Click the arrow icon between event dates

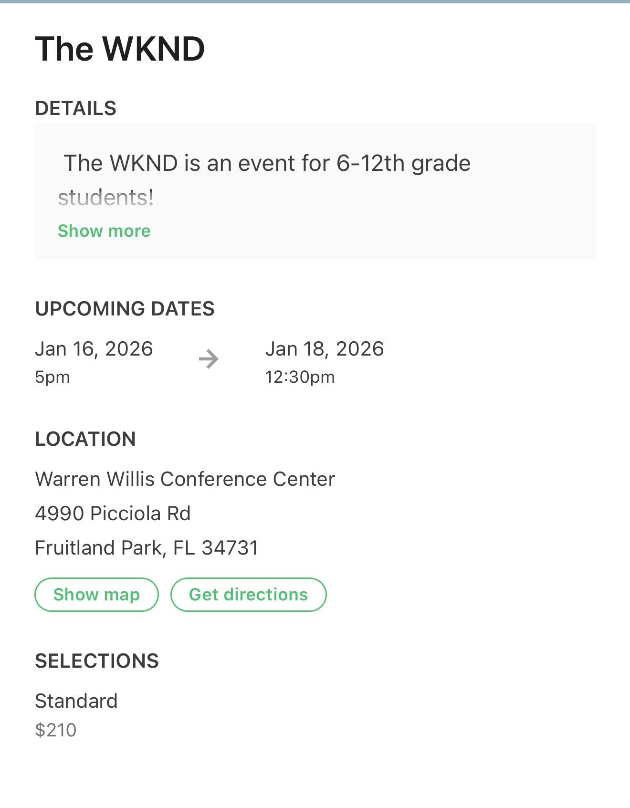(x=209, y=359)
